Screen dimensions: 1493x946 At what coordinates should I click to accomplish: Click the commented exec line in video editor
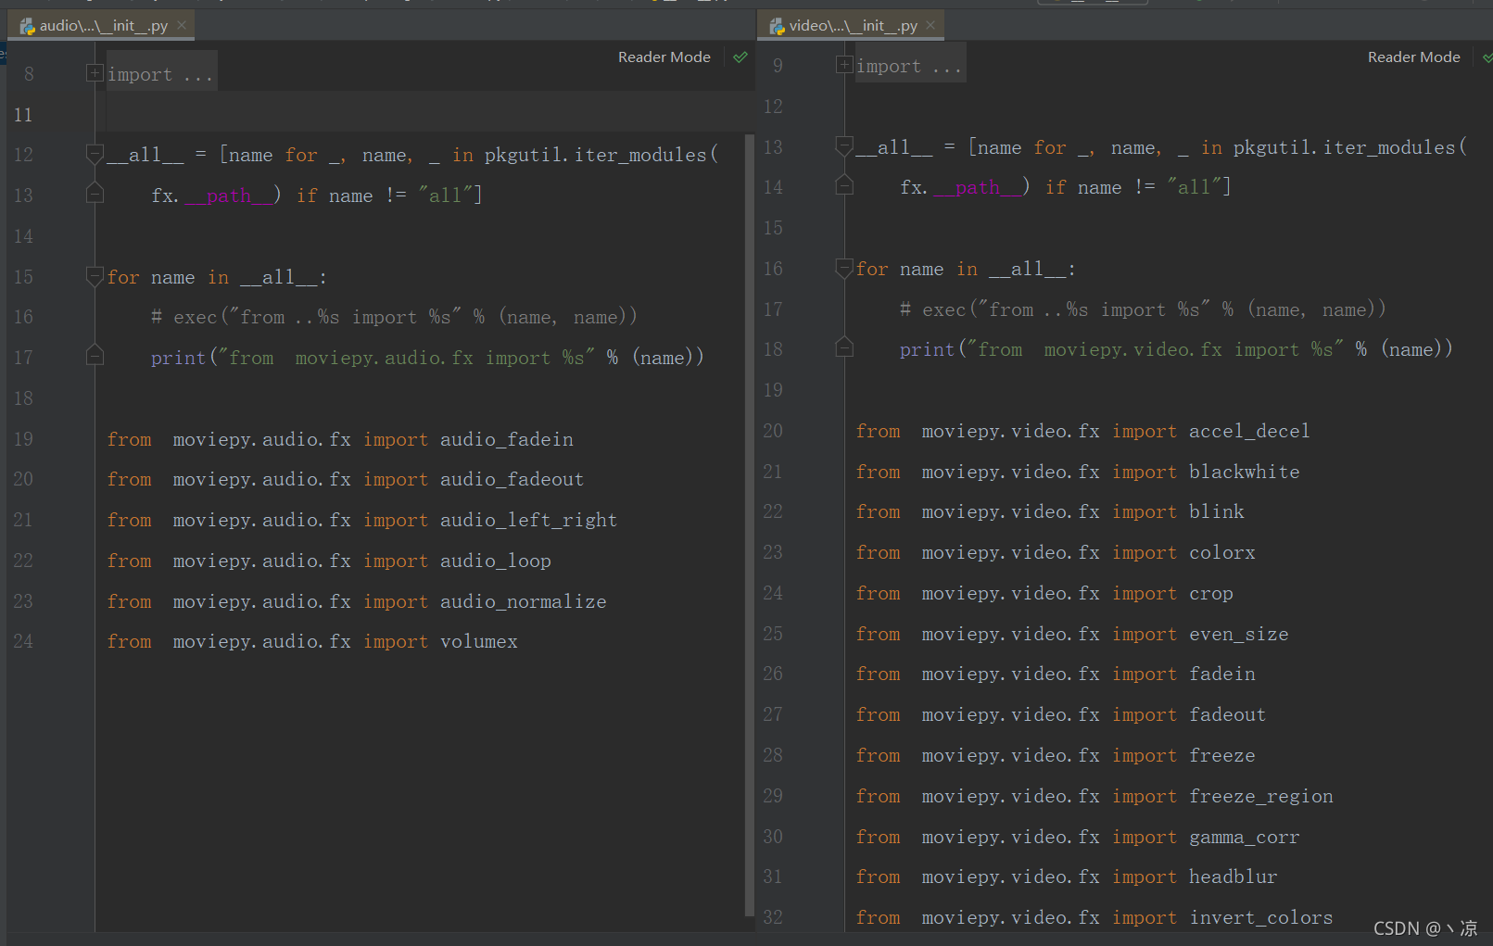click(x=1143, y=309)
